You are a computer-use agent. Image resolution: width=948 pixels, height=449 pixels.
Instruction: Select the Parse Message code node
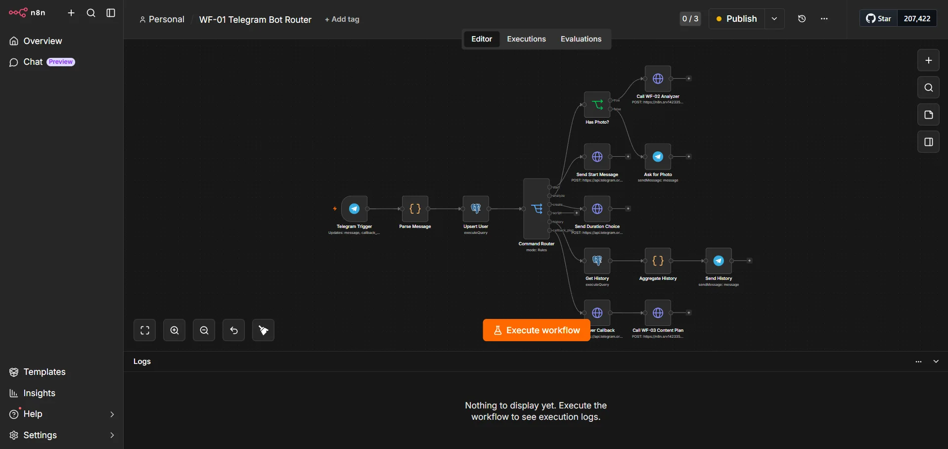point(415,209)
